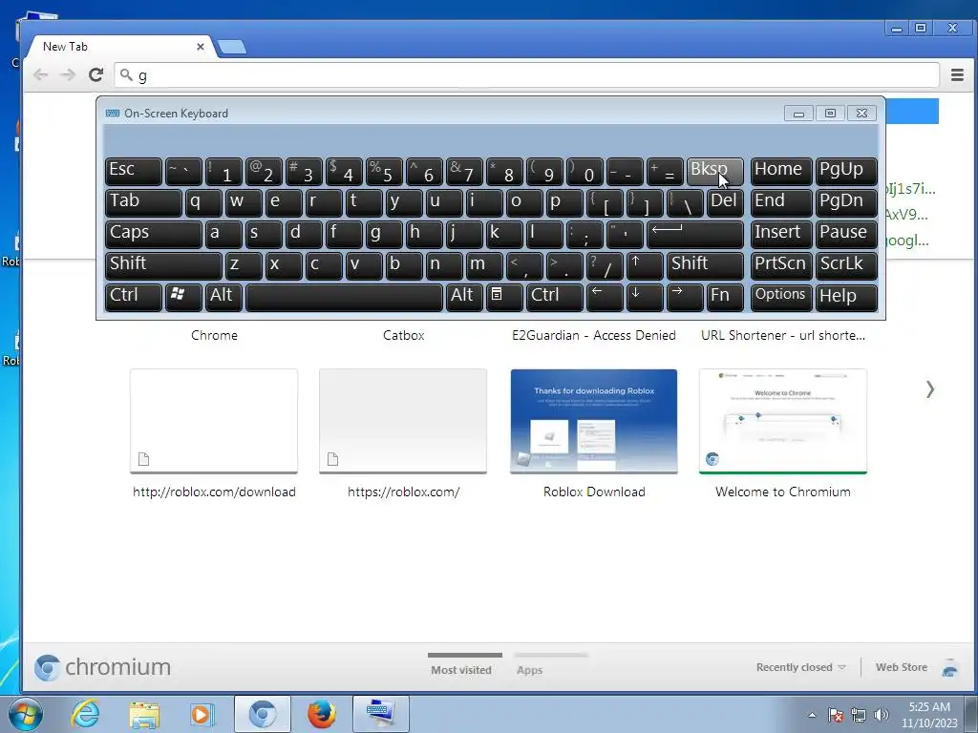Open the https://roblox.com/ thumbnail
The width and height of the screenshot is (978, 733).
tap(403, 421)
